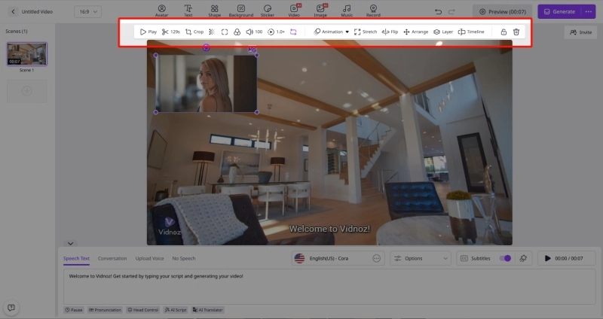Open the Timeline view
Viewport: 603px width, 319px height.
[x=471, y=32]
